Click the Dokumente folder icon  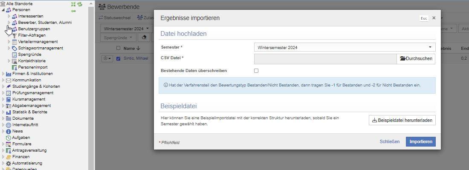[9, 118]
